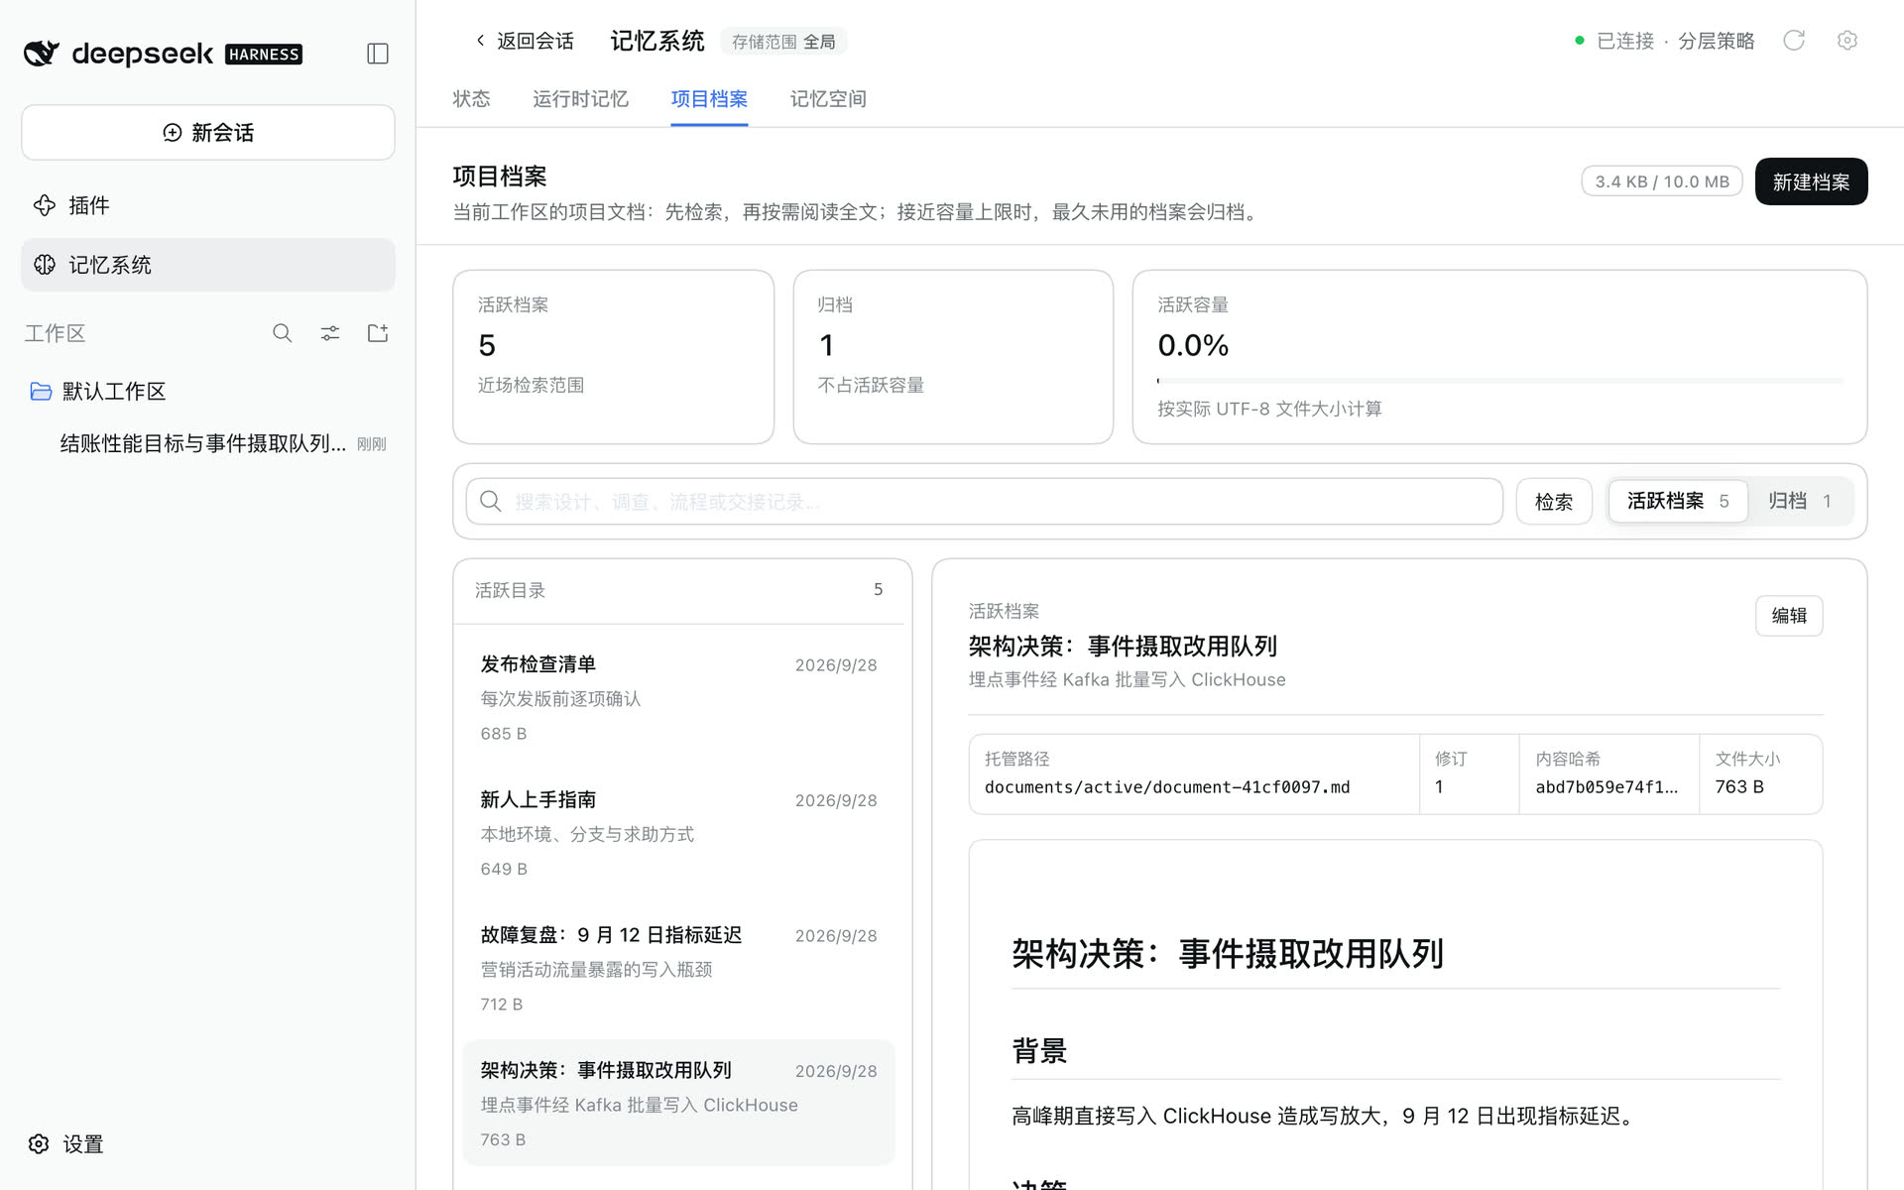
Task: Click the search magnifier icon in field
Action: coord(490,502)
